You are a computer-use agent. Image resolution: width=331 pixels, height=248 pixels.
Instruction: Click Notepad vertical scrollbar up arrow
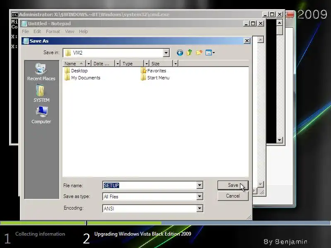click(261, 40)
